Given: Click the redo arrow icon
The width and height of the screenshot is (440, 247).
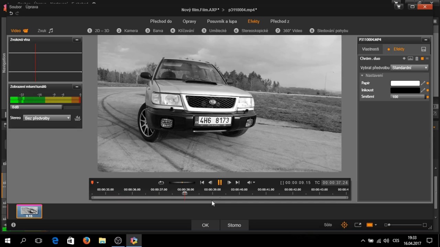Looking at the screenshot, I should 17,13.
